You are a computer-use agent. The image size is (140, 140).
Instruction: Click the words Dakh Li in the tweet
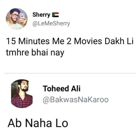[119, 41]
